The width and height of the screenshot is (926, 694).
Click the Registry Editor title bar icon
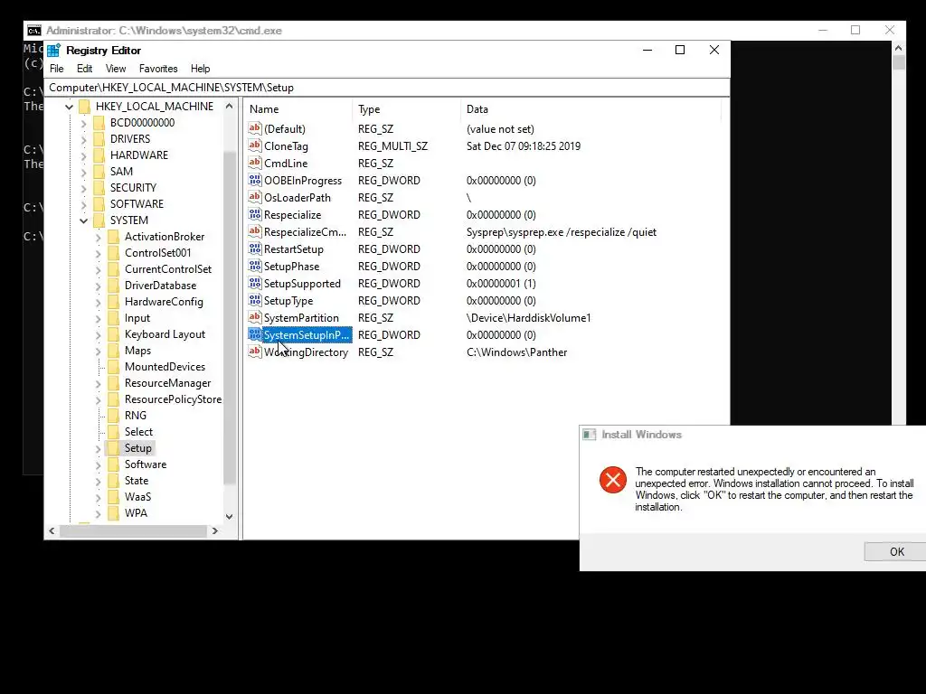point(53,51)
